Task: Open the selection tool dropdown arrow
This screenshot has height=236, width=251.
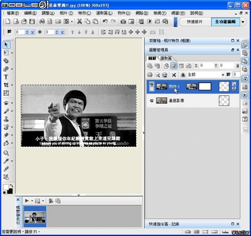Action: pyautogui.click(x=12, y=53)
